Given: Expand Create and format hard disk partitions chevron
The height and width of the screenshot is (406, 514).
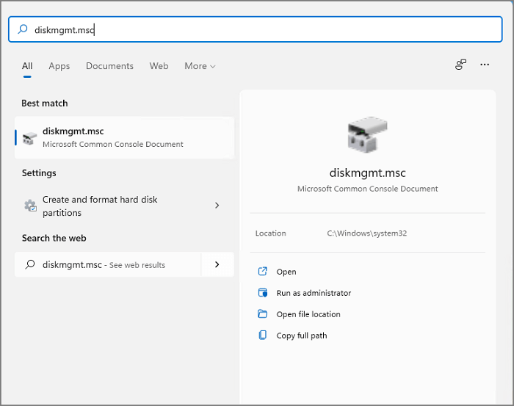Looking at the screenshot, I should tap(217, 206).
